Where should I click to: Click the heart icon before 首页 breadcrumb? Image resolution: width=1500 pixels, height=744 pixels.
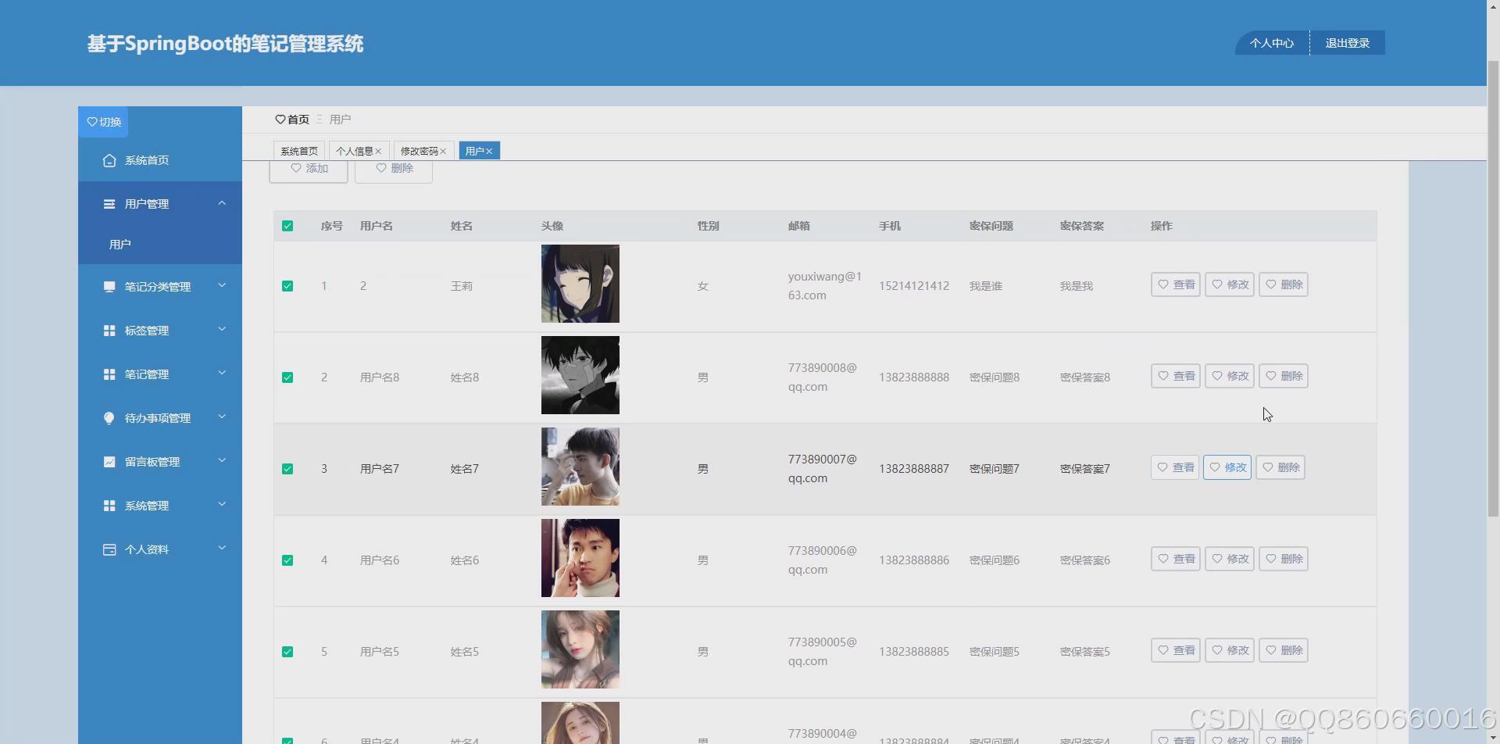280,120
